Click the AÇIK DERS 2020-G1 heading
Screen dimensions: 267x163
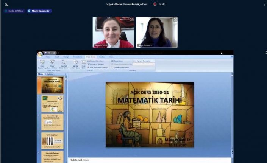pyautogui.click(x=150, y=92)
